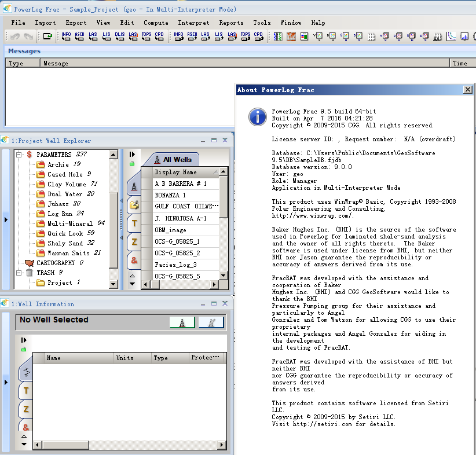Click the derrick button next to No Well Selected
The height and width of the screenshot is (455, 476).
pyautogui.click(x=182, y=322)
